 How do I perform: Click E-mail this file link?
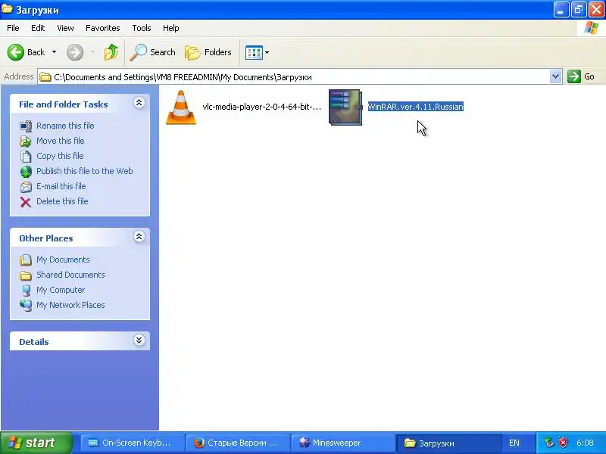point(61,185)
